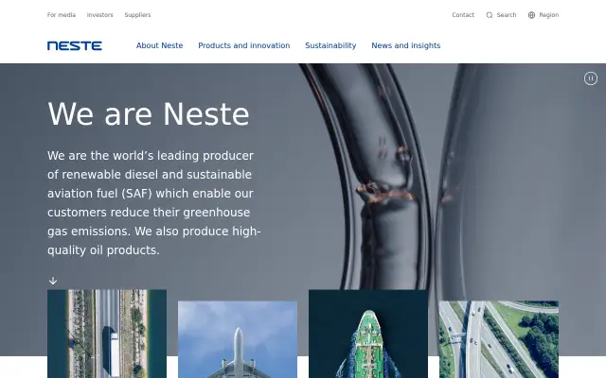Click the Search label

click(x=507, y=15)
